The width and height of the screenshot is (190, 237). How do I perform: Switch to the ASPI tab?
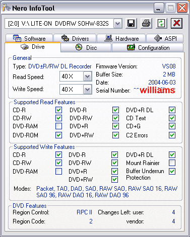tap(165, 38)
